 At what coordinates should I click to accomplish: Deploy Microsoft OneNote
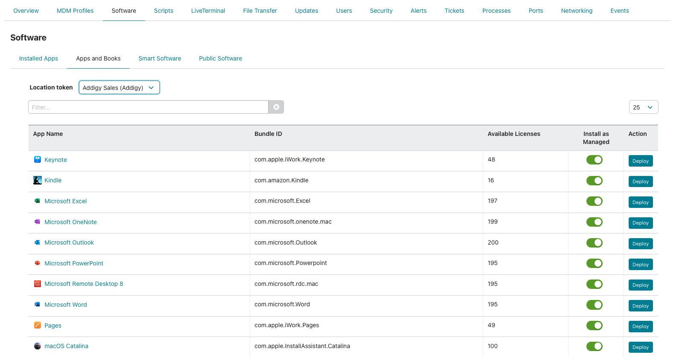point(641,223)
